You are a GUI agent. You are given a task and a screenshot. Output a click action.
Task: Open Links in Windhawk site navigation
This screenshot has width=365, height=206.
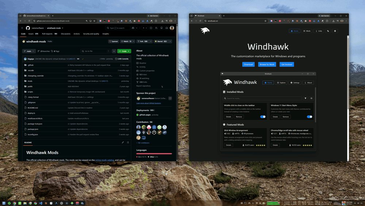click(x=319, y=31)
